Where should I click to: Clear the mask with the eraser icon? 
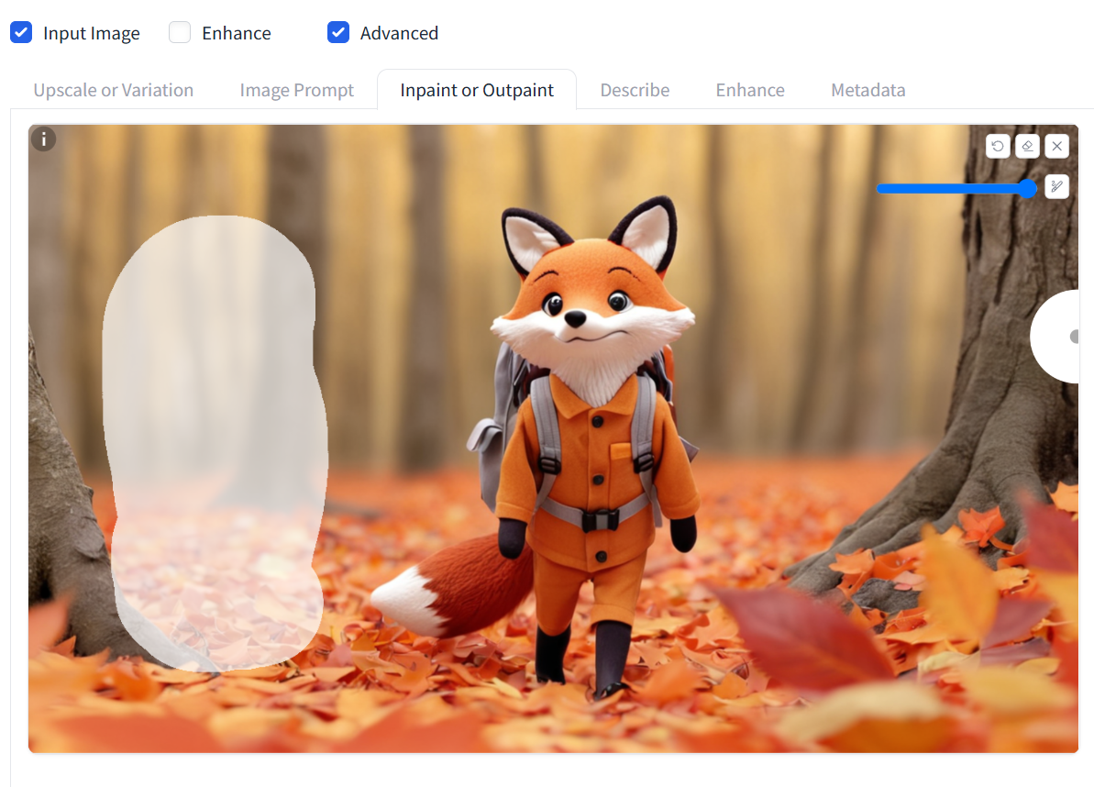tap(1027, 146)
